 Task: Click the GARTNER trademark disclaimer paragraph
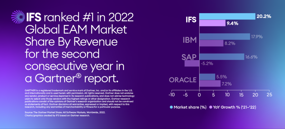point(79,99)
